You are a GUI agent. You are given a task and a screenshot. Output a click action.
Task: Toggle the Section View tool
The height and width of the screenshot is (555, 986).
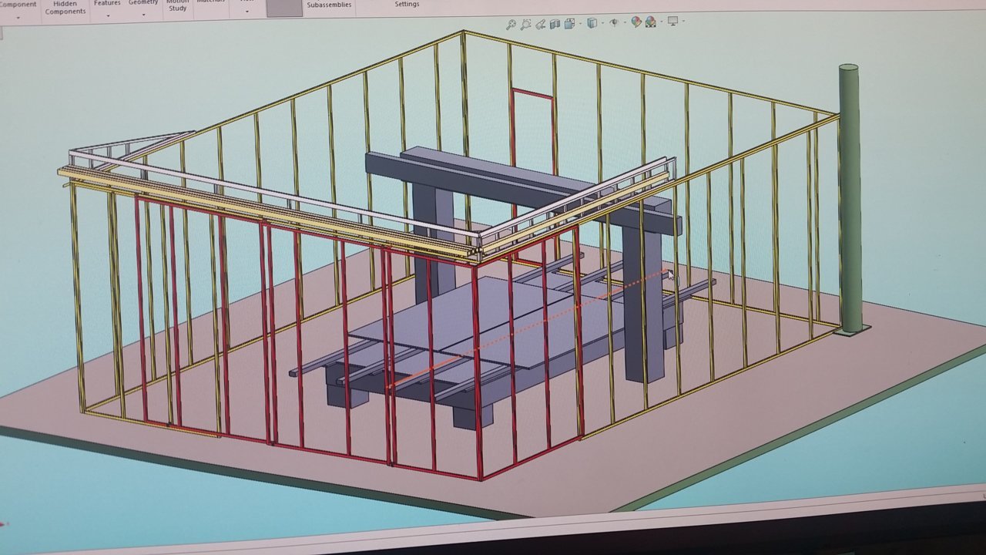click(555, 24)
